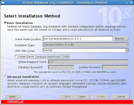Screen dimensions: 134x105
Task: Select the Basic Installation radio button
Action: click(5, 23)
